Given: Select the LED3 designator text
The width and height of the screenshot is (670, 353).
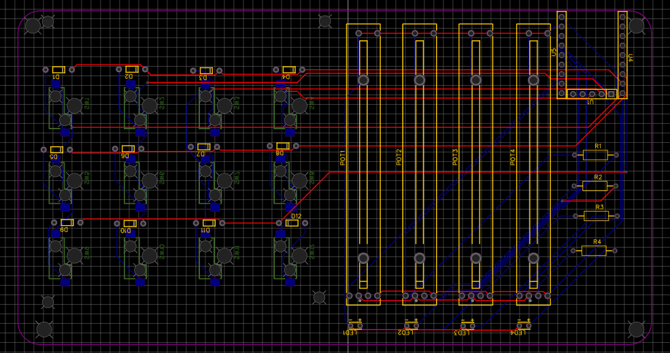Looking at the screenshot, I should (462, 333).
